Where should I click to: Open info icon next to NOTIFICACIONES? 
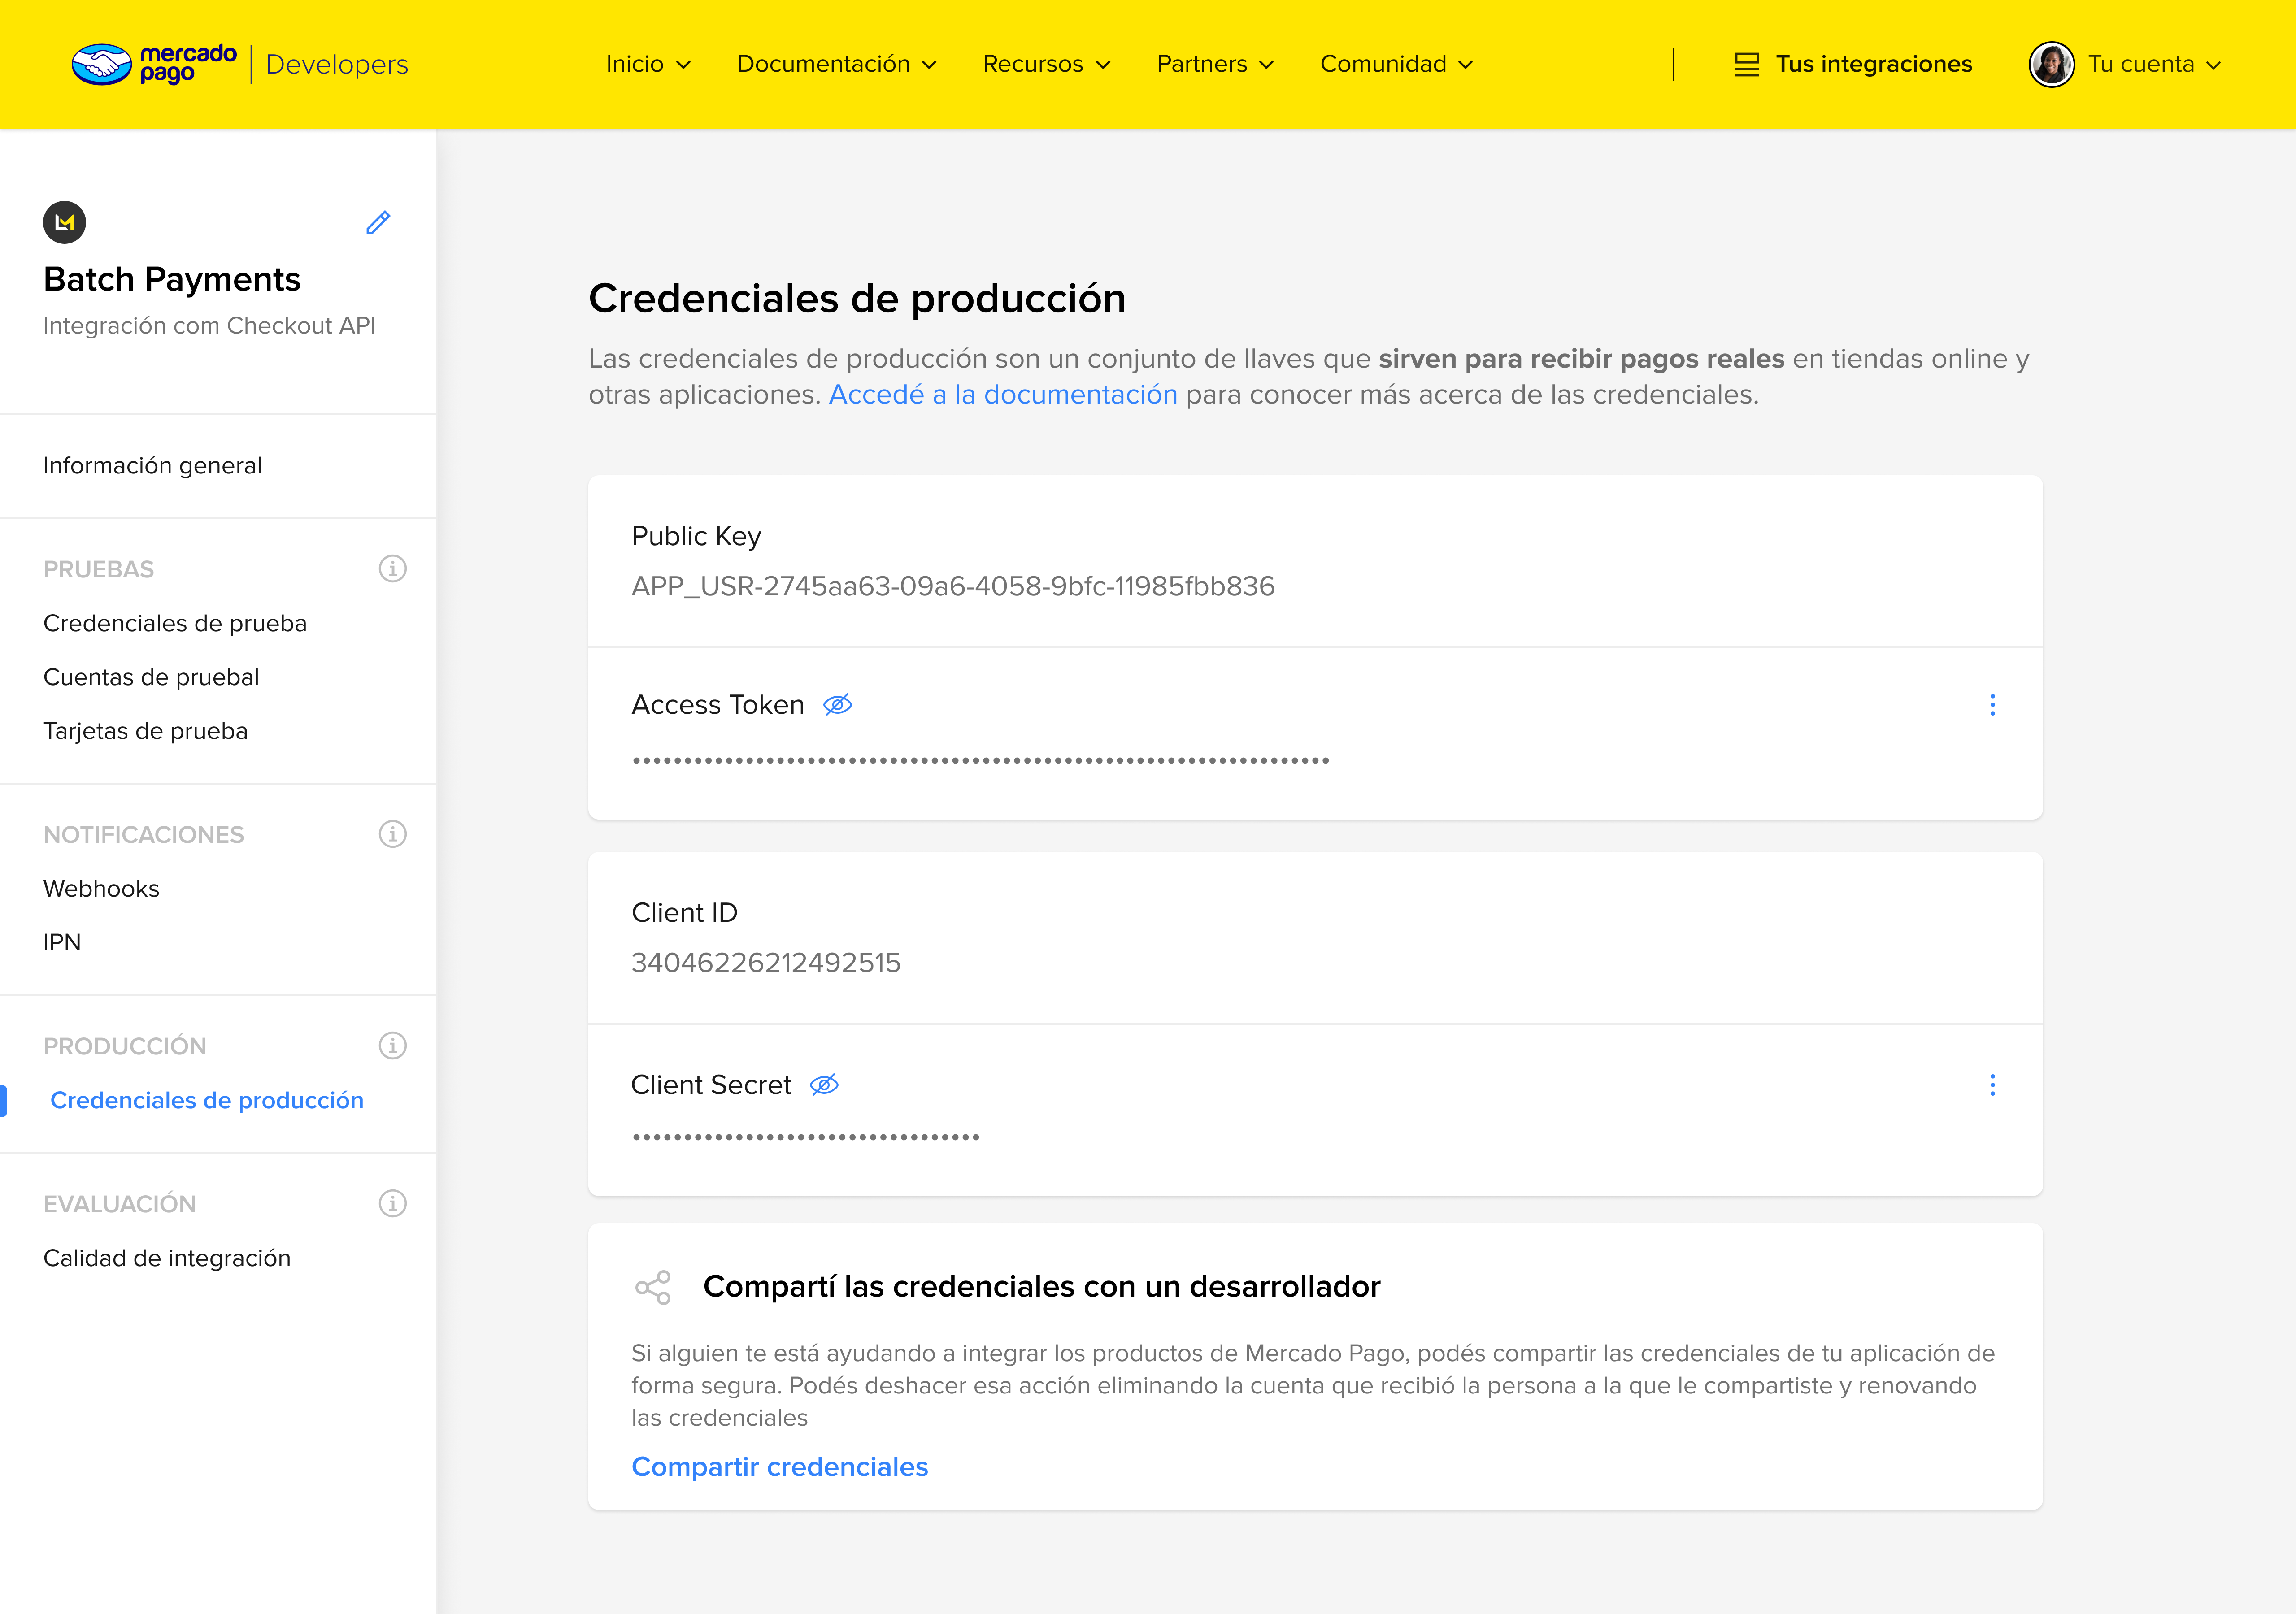(392, 834)
